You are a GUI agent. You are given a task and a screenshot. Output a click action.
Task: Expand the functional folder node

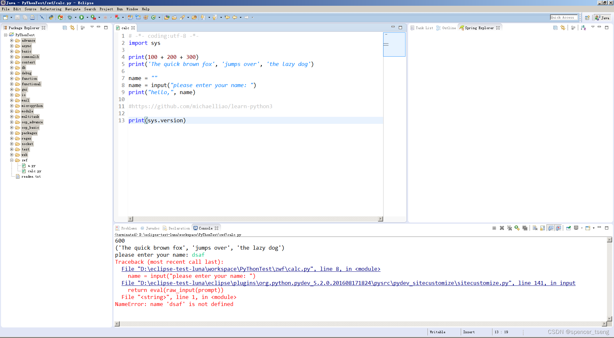[12, 84]
